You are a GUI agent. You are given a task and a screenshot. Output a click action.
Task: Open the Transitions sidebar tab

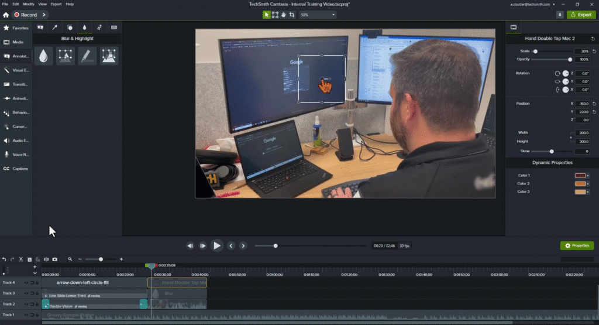pyautogui.click(x=16, y=84)
